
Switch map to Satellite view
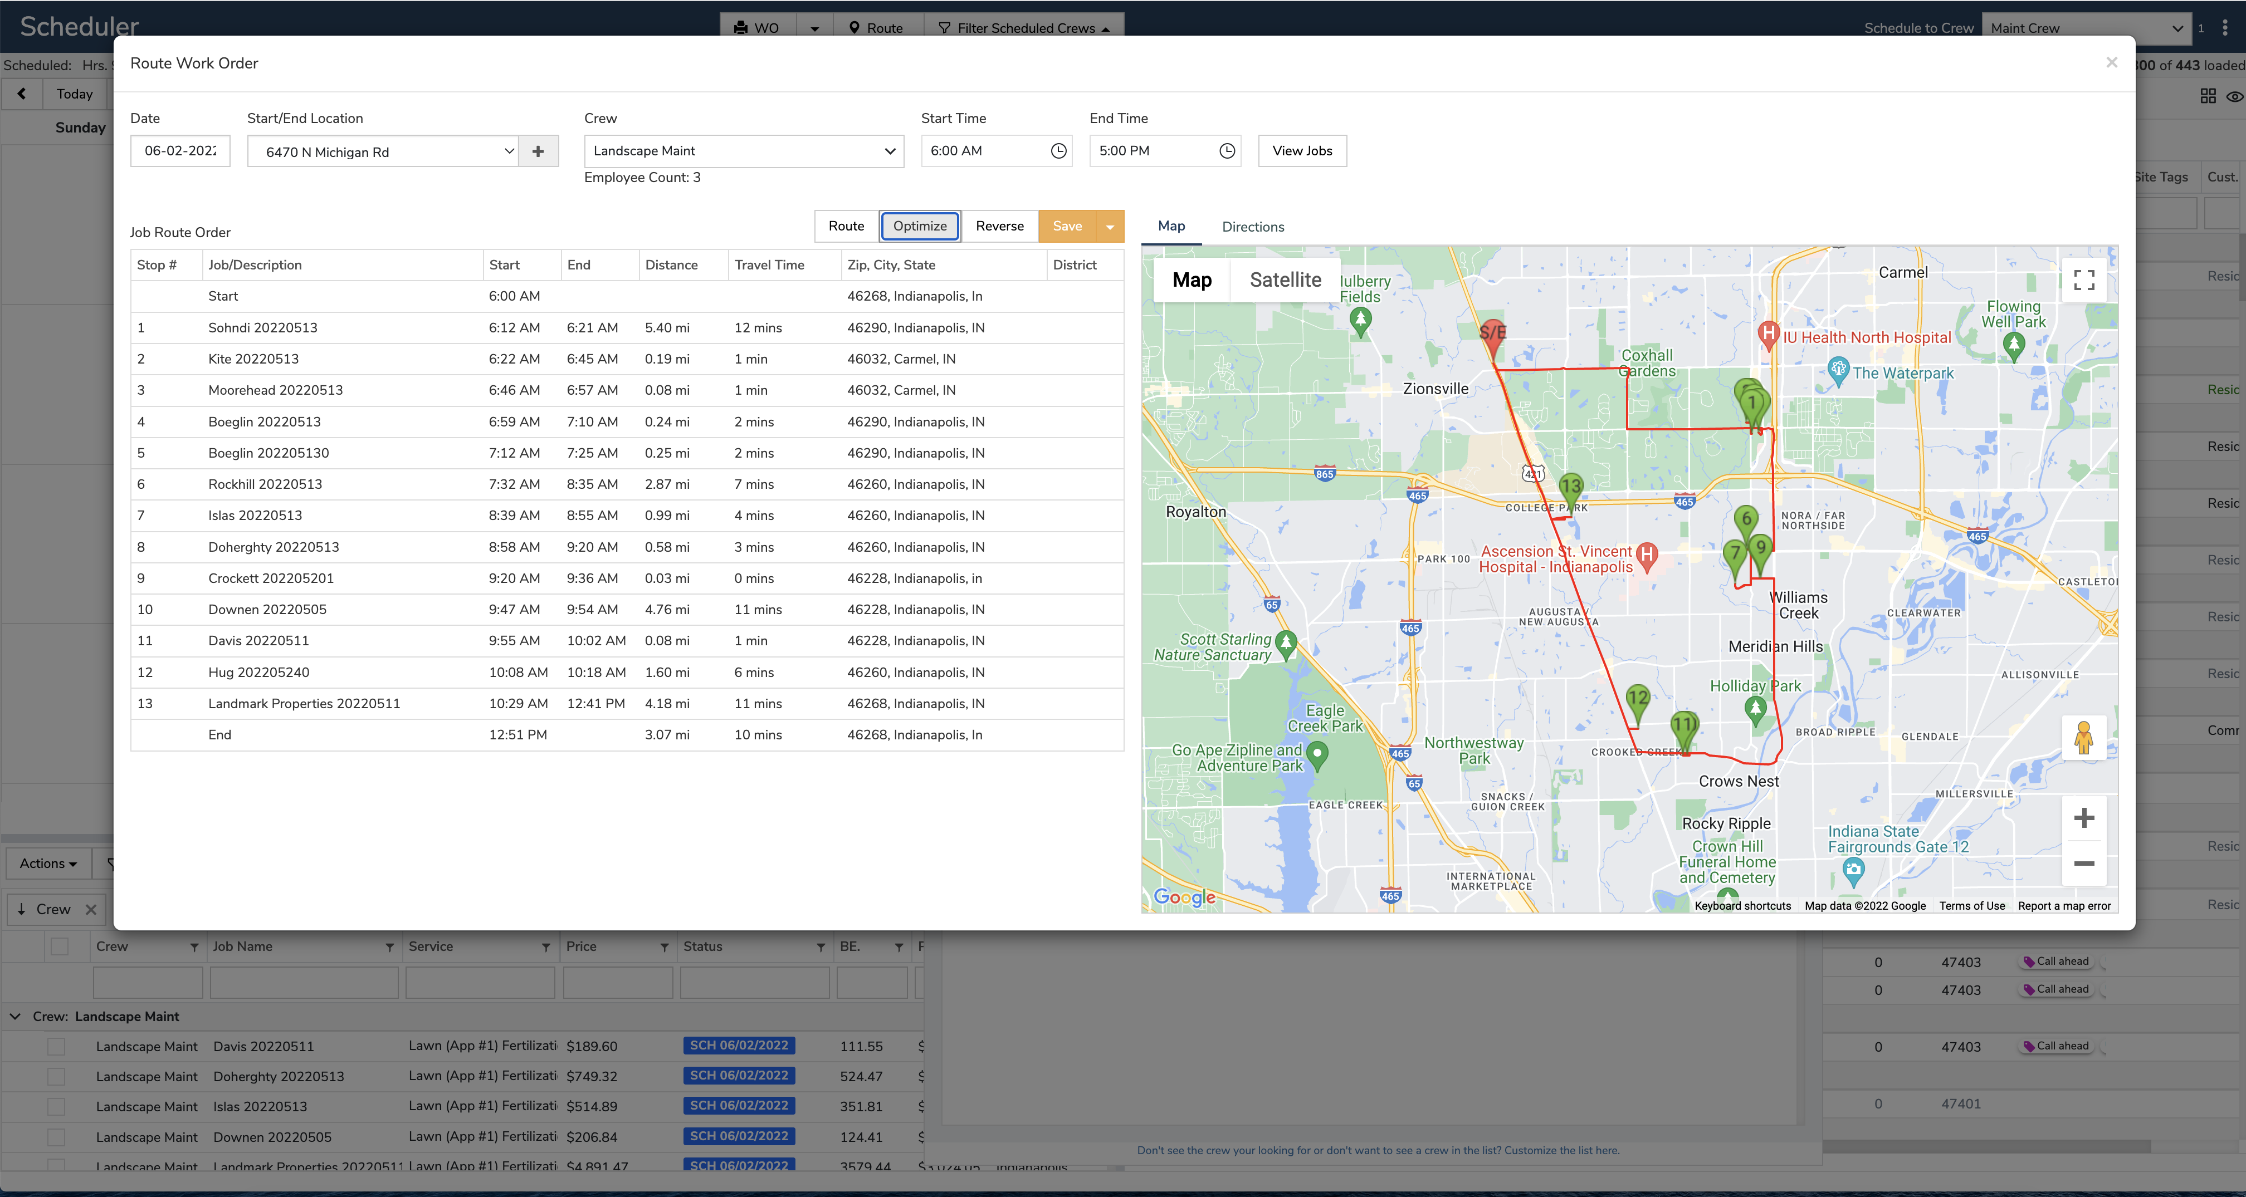pos(1285,279)
